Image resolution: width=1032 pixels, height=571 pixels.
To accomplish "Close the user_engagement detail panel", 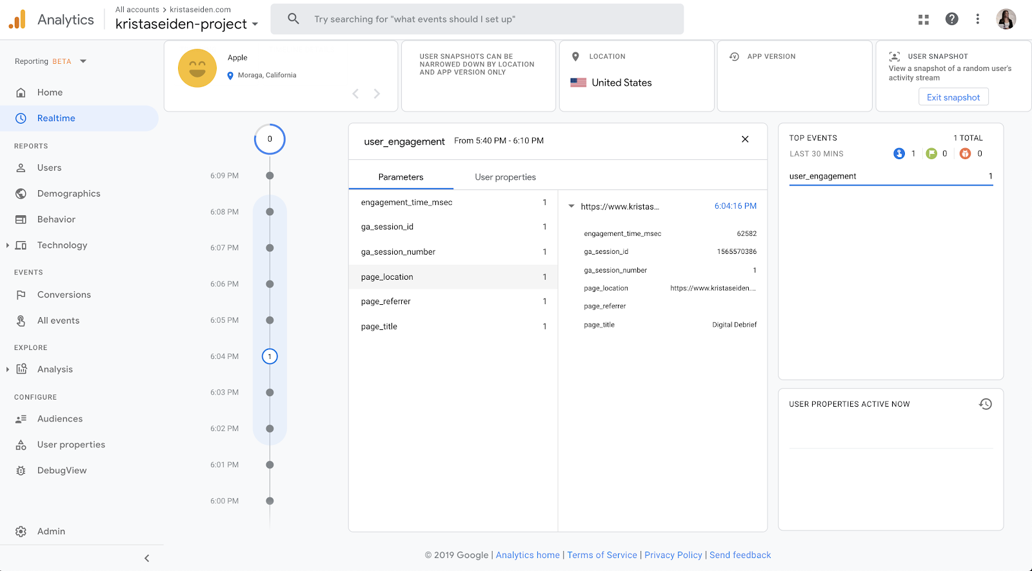I will (x=745, y=139).
